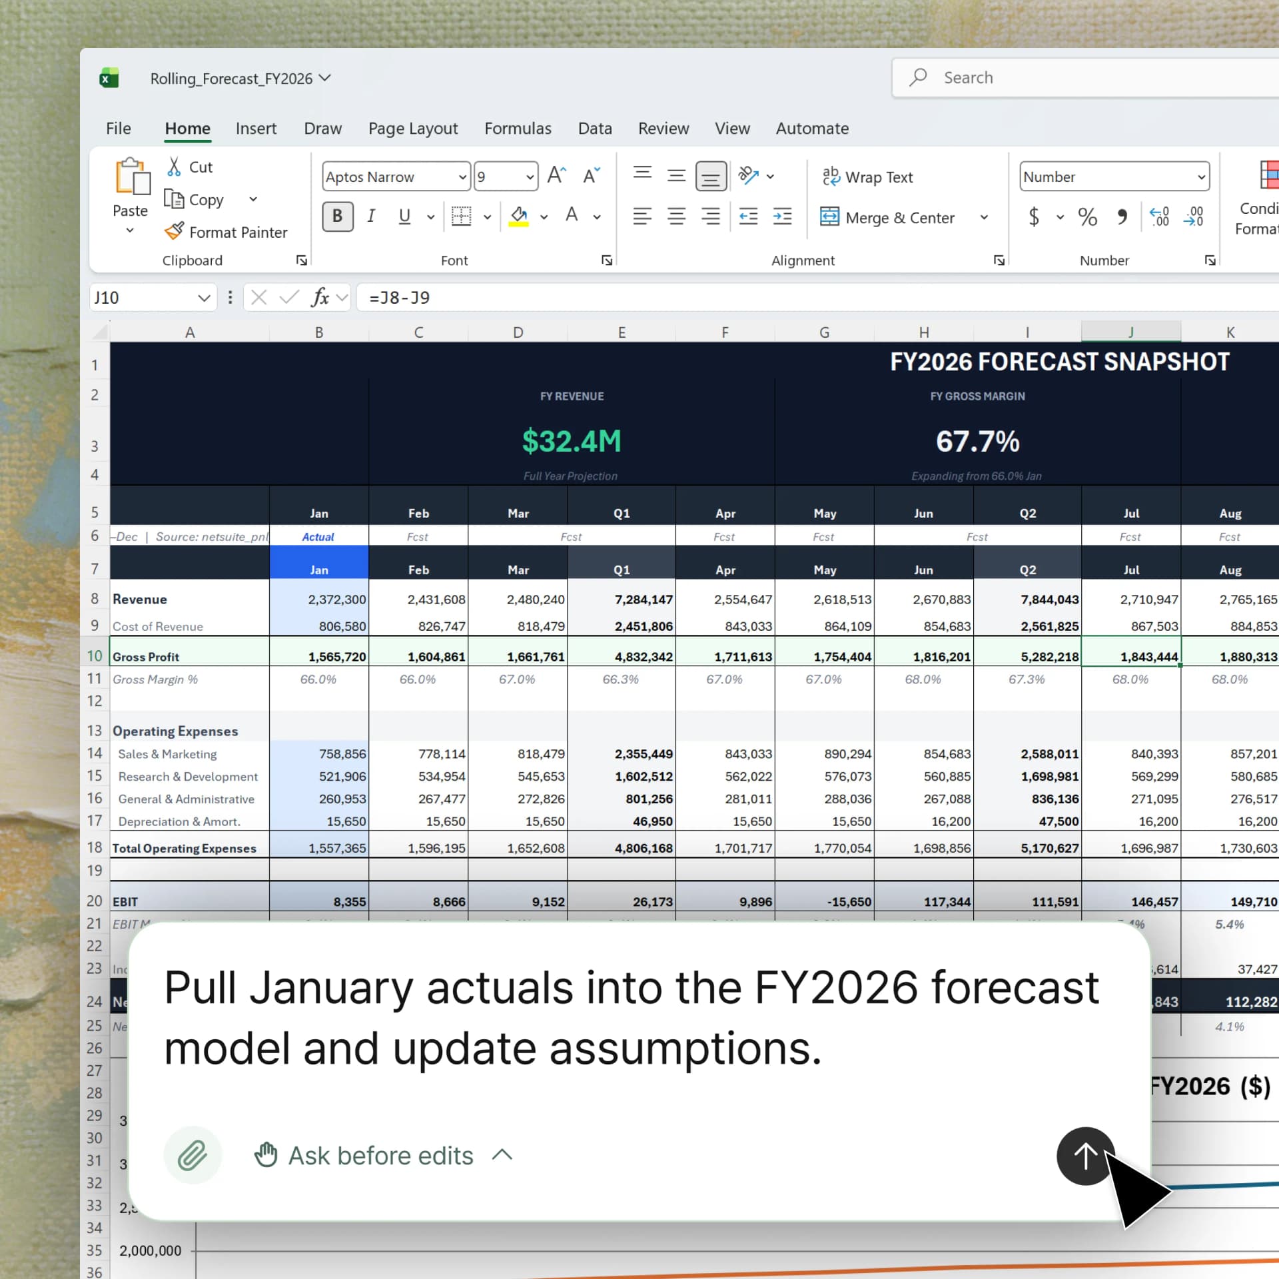Screen dimensions: 1279x1279
Task: Toggle Bold formatting button
Action: (338, 216)
